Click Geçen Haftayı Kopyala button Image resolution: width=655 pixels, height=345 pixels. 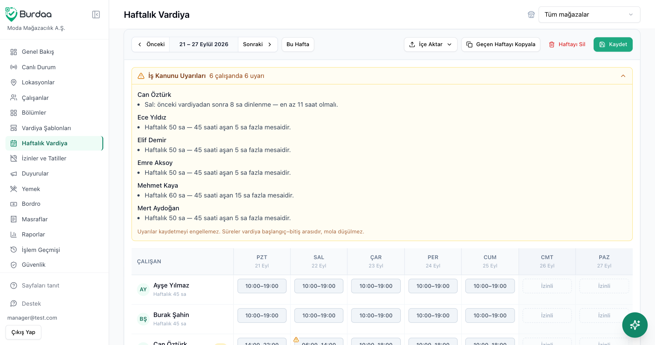point(501,44)
